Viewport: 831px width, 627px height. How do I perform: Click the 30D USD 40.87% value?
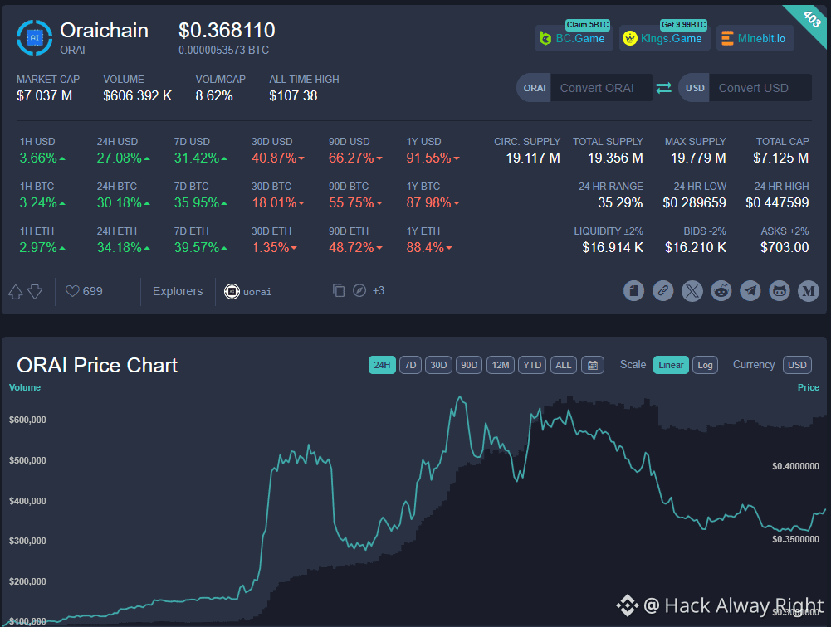pos(274,158)
